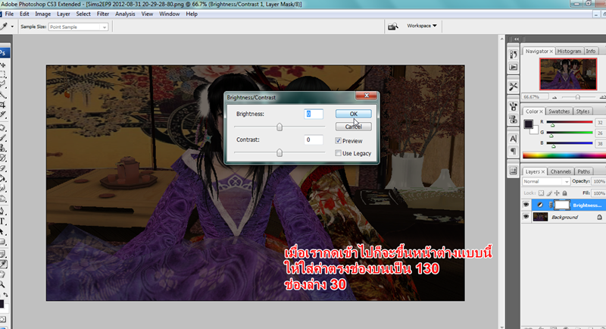This screenshot has width=606, height=329.
Task: Open the History panel icon
Action: (514, 54)
